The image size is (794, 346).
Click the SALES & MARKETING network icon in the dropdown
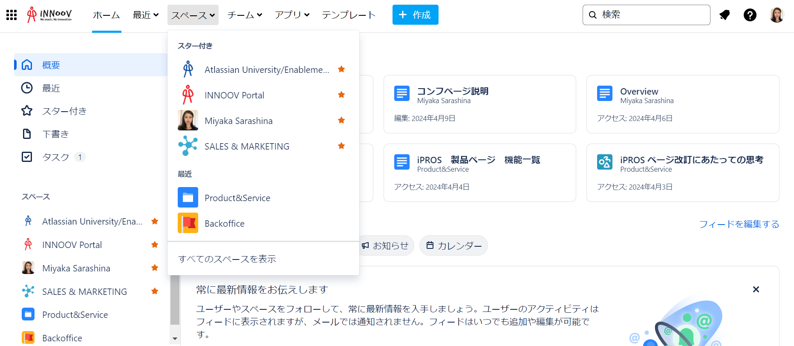[188, 146]
